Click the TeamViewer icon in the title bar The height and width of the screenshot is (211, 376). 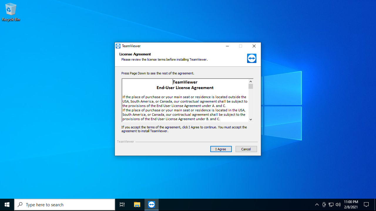(x=118, y=46)
